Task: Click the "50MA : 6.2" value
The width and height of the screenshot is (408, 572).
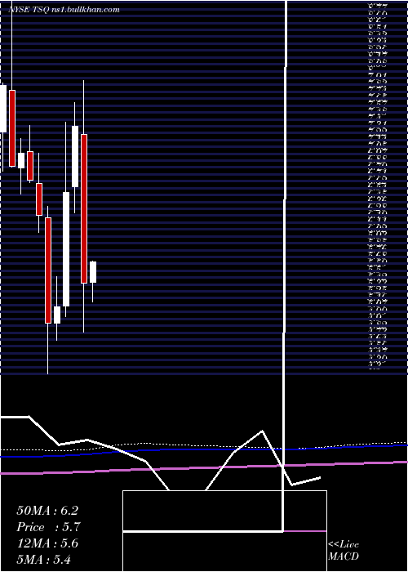Action: (47, 511)
